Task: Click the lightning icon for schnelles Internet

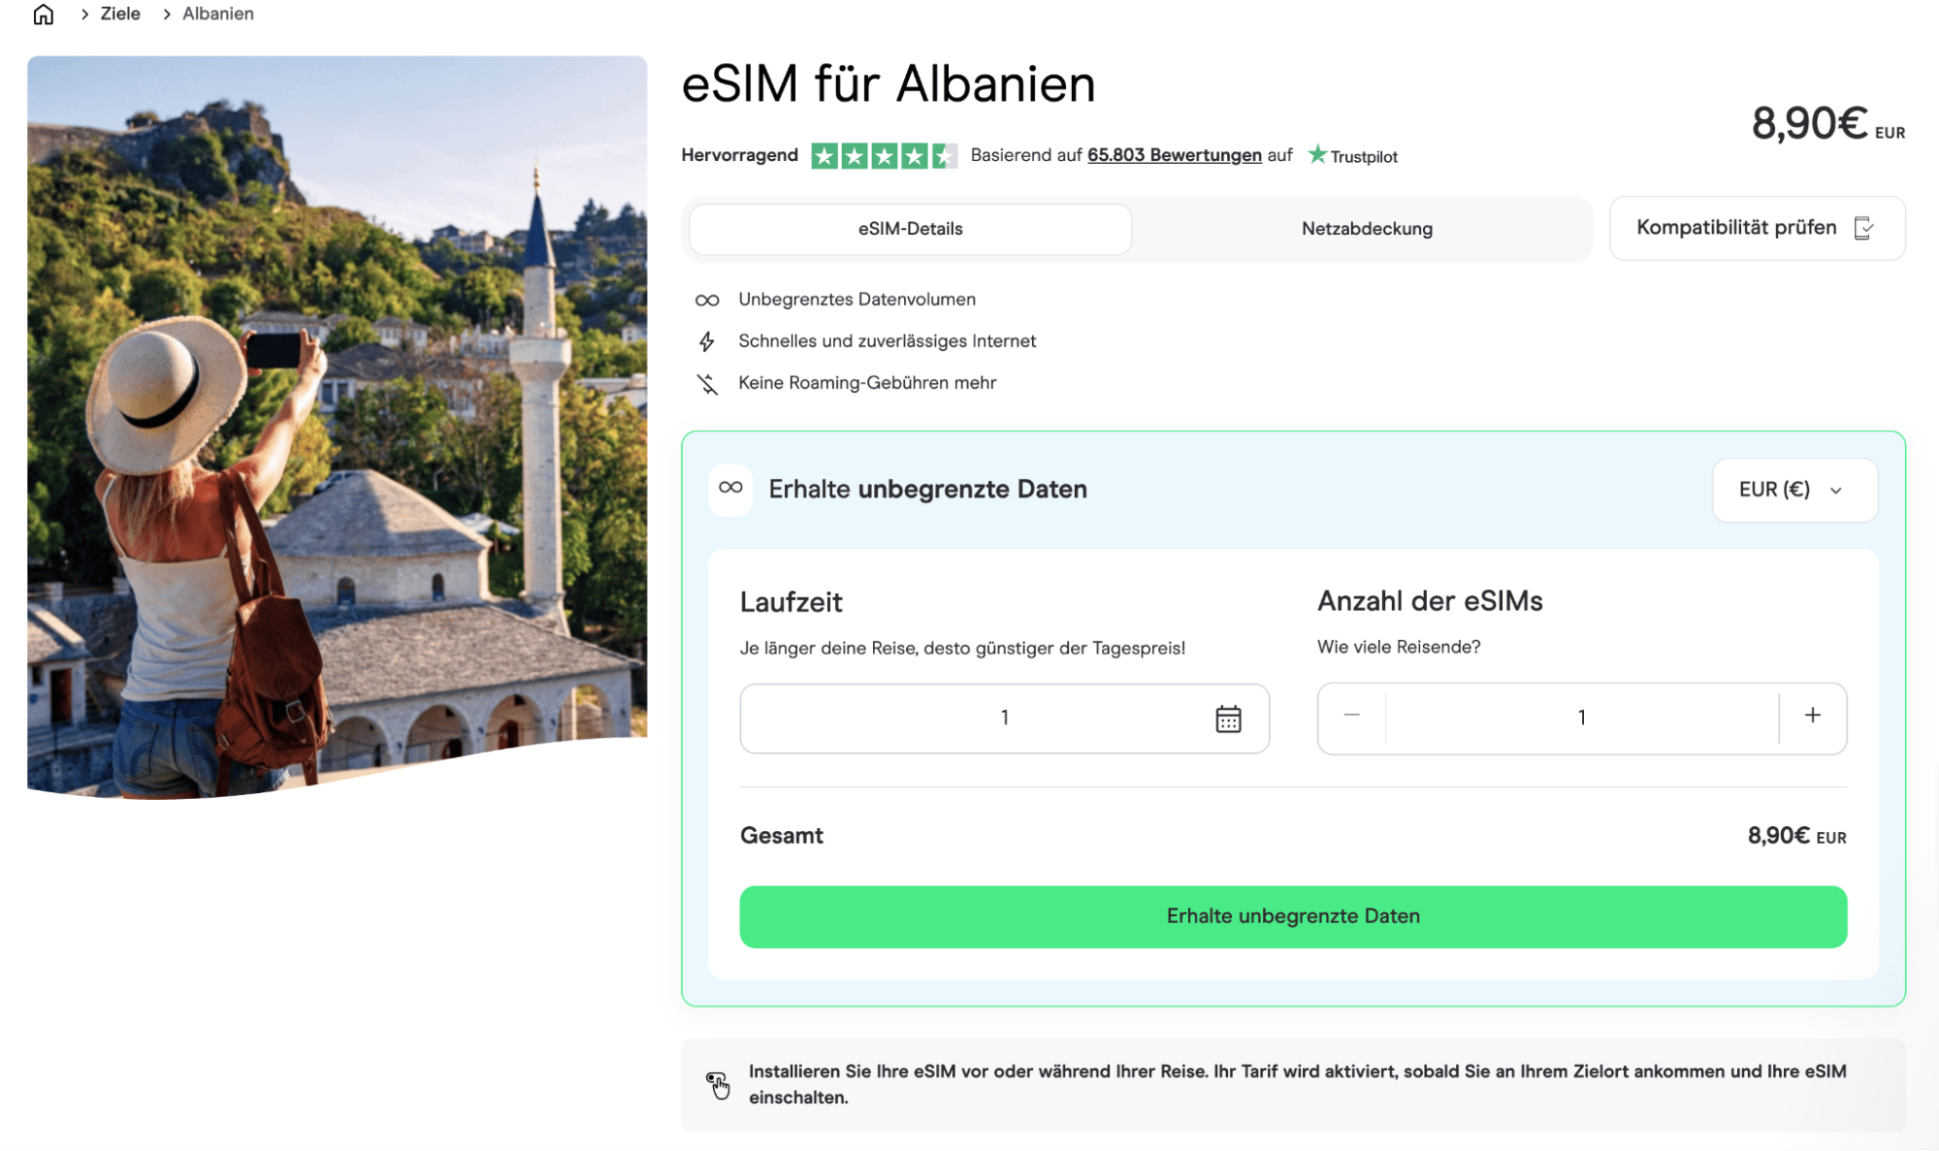Action: click(707, 340)
